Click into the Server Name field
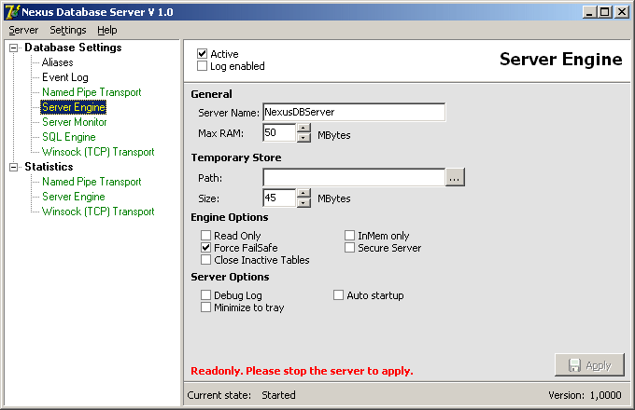The width and height of the screenshot is (635, 410). coord(354,113)
